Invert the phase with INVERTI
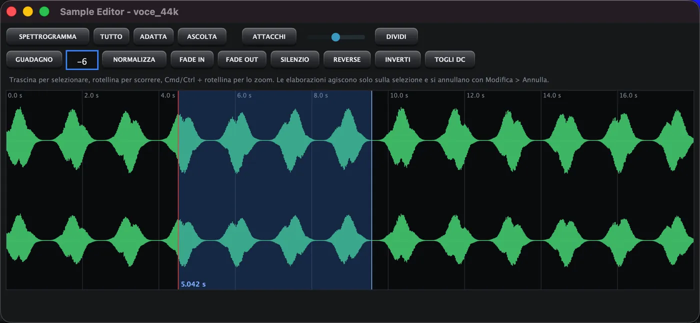The height and width of the screenshot is (323, 700). (x=397, y=59)
